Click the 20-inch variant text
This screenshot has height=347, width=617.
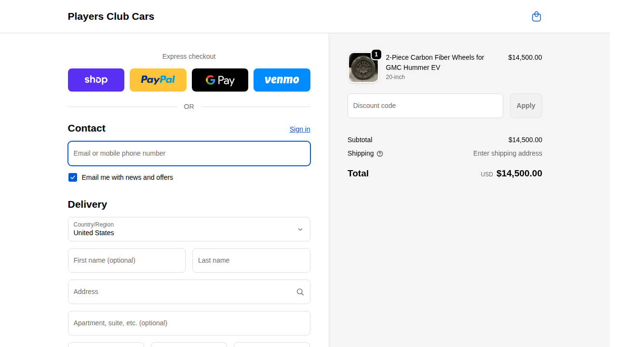pyautogui.click(x=395, y=77)
